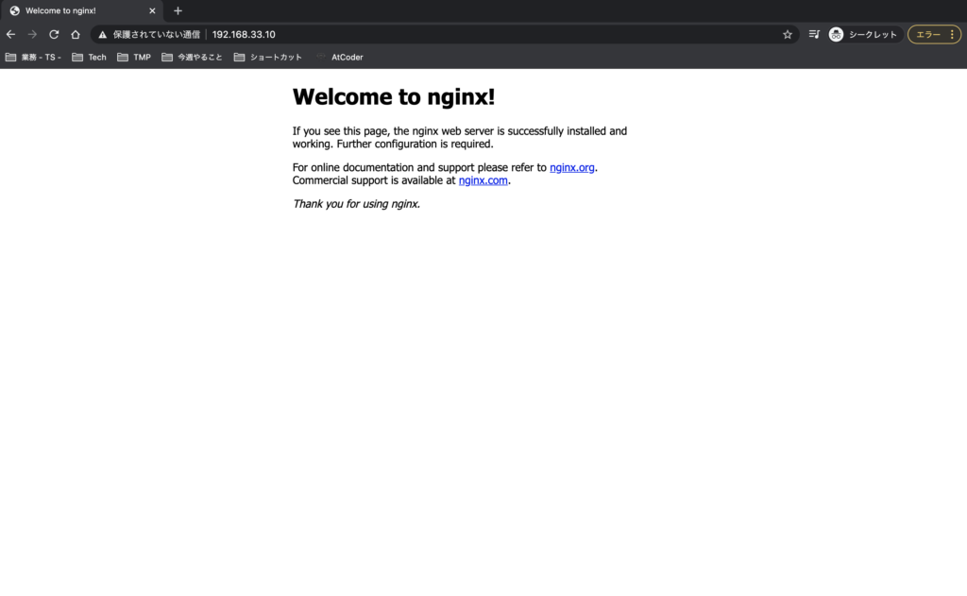Click the forward navigation arrow
The height and width of the screenshot is (596, 967).
pyautogui.click(x=32, y=35)
